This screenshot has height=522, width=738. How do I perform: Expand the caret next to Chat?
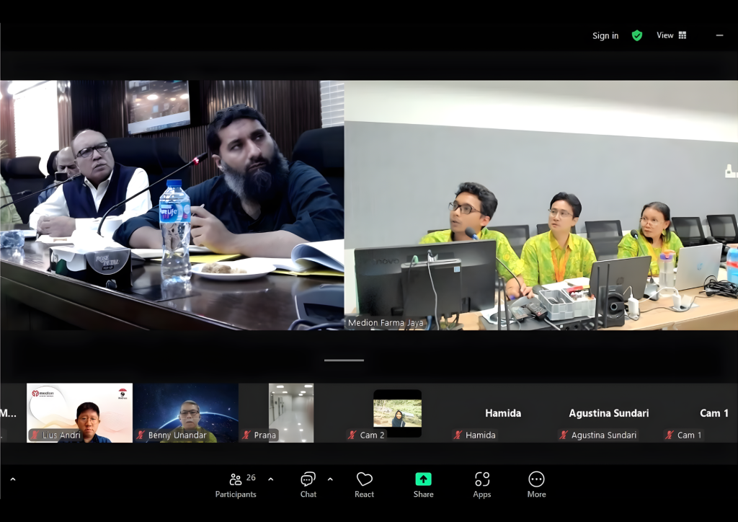click(330, 479)
